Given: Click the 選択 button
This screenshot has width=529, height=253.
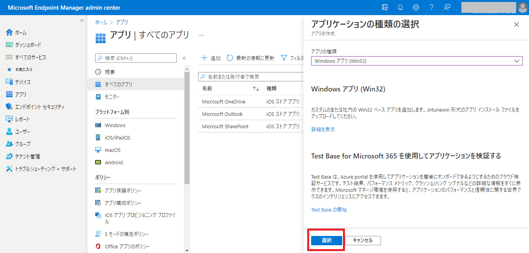Looking at the screenshot, I should (327, 241).
